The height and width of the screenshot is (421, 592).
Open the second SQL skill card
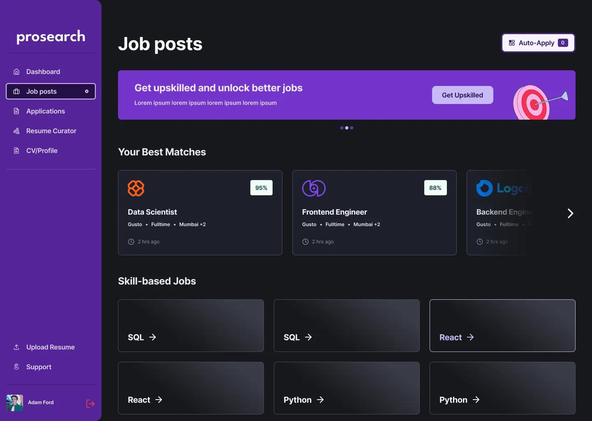(x=347, y=326)
